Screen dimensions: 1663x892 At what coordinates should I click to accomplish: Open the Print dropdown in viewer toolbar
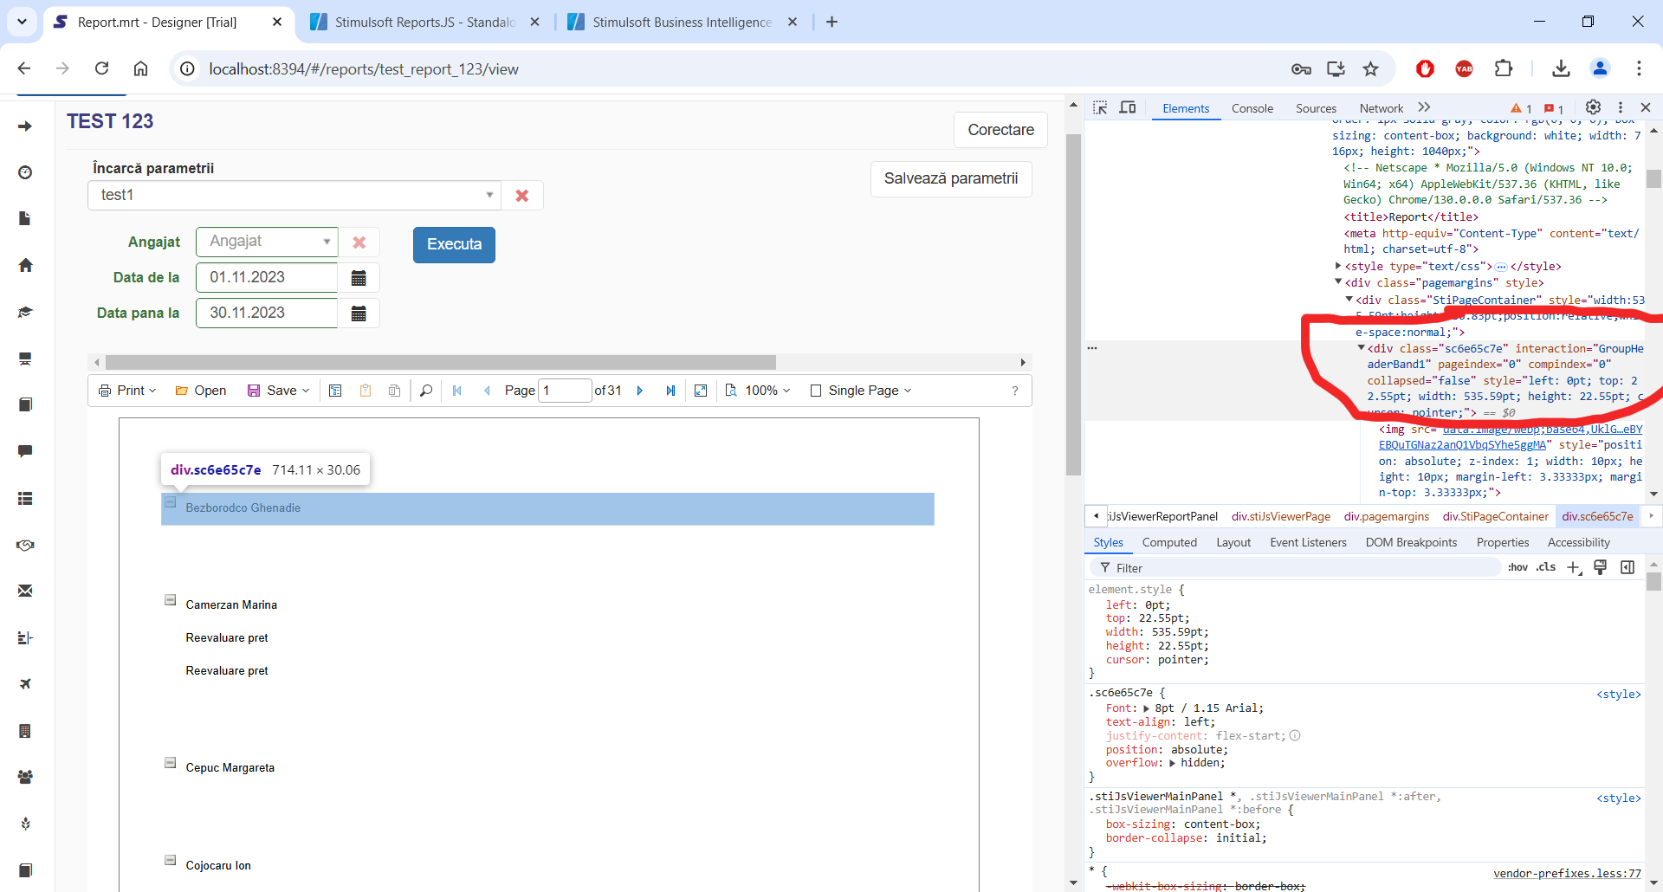click(x=127, y=391)
